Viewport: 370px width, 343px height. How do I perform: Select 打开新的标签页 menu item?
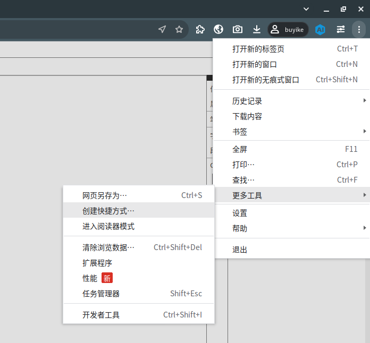(292, 49)
